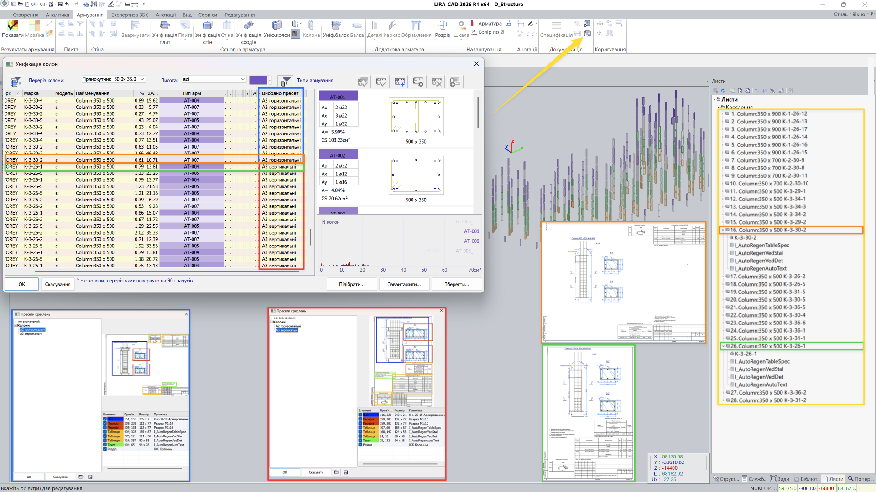Collapse sheet 16 Column 350 x 500 K-3-30-2

click(x=722, y=230)
